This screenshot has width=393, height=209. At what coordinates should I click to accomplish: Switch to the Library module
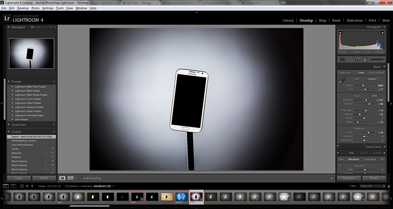(x=288, y=20)
